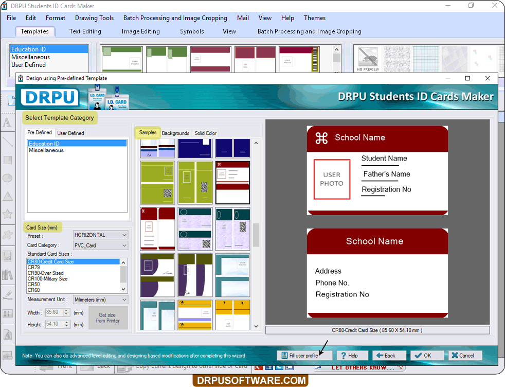The image size is (505, 387).
Task: Open the Text Editing ribbon tab
Action: [x=85, y=31]
